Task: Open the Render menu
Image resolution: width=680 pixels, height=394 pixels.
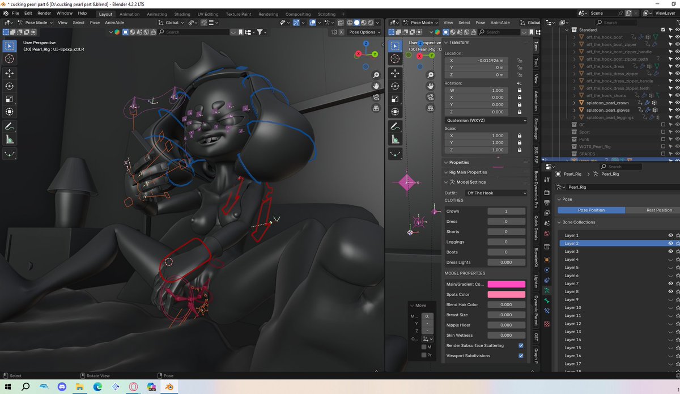Action: 44,13
